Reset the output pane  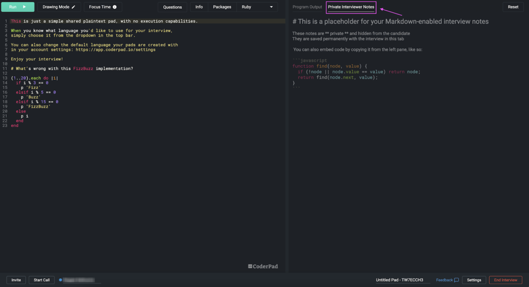[513, 7]
